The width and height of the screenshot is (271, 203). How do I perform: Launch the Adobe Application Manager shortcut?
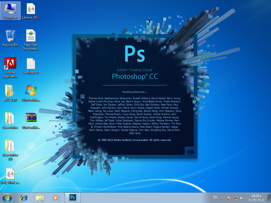point(10,67)
